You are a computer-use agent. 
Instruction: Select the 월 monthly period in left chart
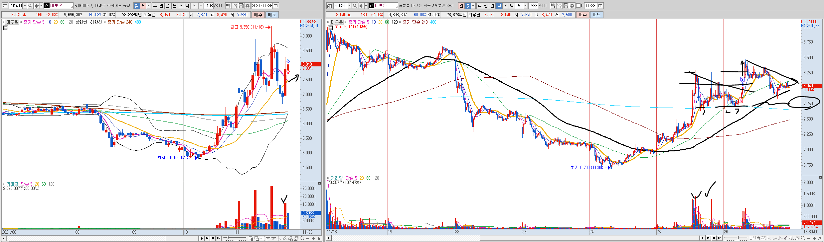tap(161, 6)
